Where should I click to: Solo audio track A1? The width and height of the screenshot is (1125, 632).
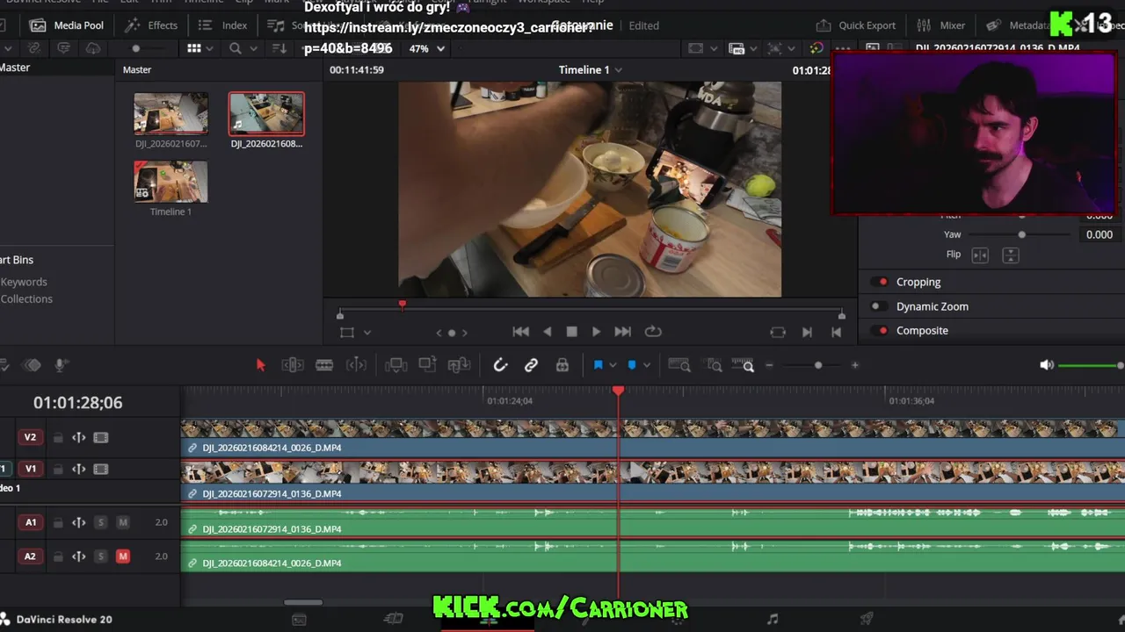[101, 522]
